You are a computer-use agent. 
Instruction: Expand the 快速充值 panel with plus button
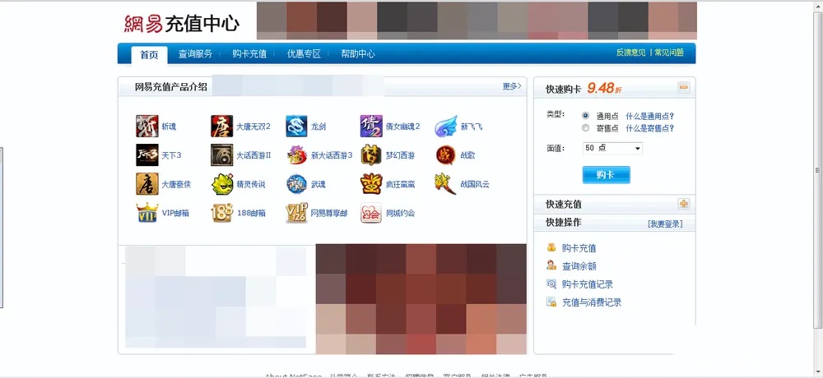(683, 204)
